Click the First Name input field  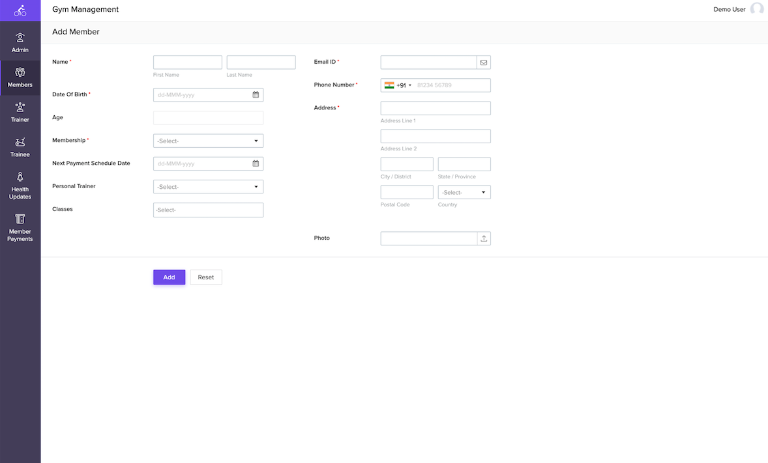coord(188,63)
